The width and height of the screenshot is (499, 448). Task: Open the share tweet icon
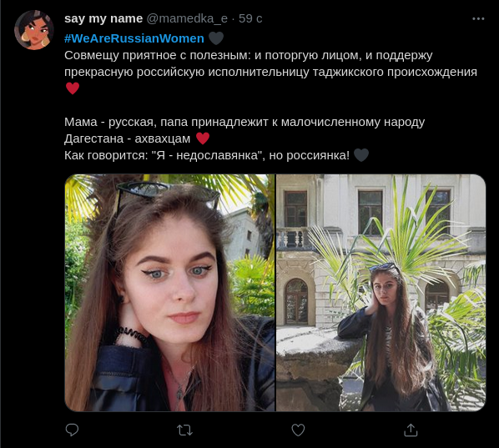411,430
